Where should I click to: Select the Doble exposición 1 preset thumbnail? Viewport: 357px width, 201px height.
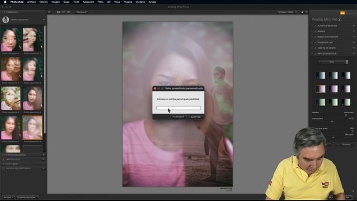click(11, 40)
